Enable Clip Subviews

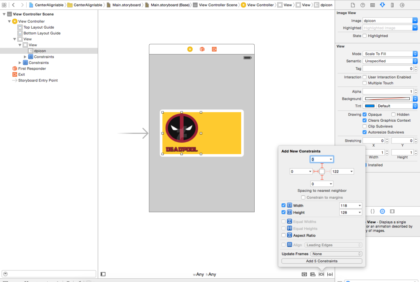pos(365,126)
